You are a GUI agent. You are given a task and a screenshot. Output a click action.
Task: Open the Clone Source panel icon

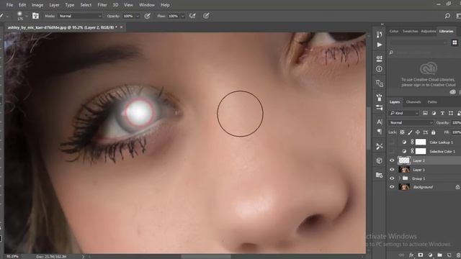click(380, 83)
